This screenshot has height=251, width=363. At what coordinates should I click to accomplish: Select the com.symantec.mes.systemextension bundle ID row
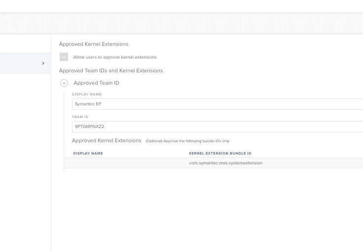tap(214, 163)
